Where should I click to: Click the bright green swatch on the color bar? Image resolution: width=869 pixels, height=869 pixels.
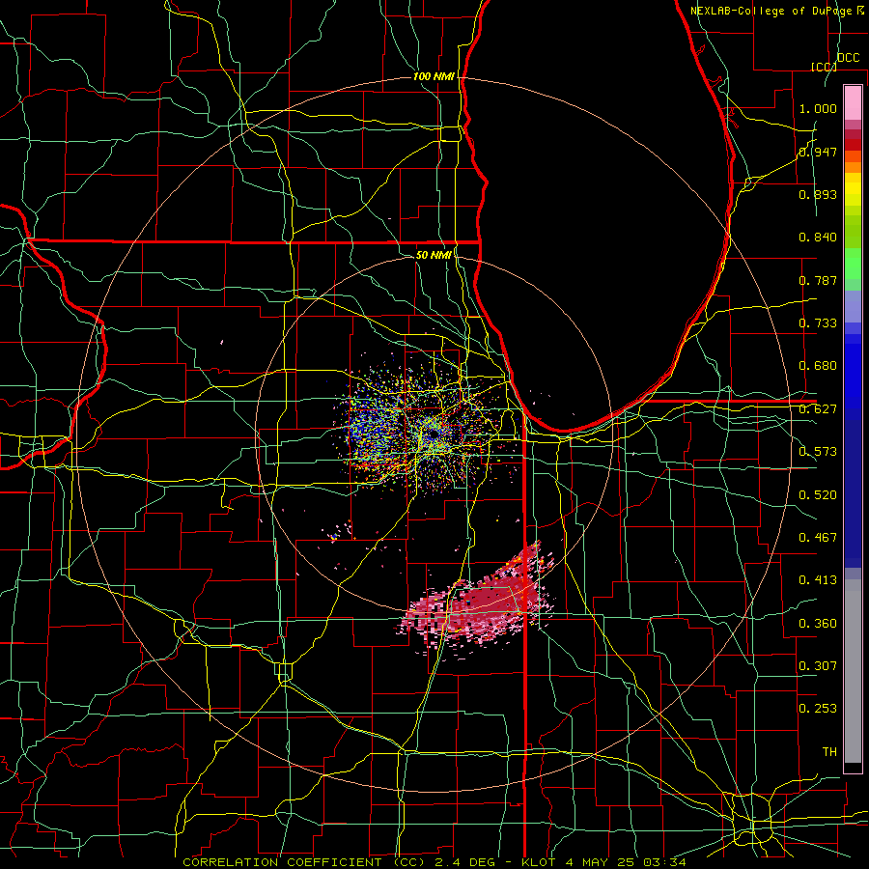pos(853,264)
